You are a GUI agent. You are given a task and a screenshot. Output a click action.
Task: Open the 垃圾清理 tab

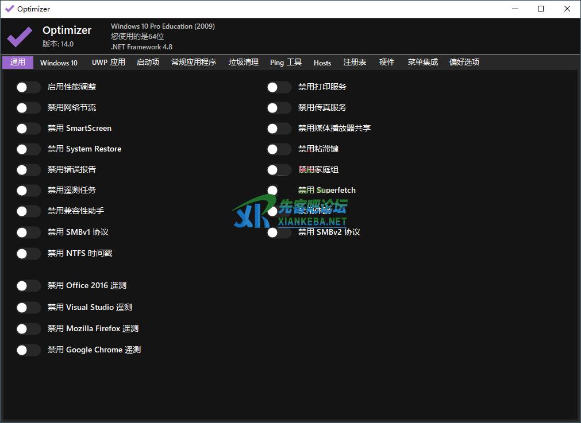click(243, 63)
